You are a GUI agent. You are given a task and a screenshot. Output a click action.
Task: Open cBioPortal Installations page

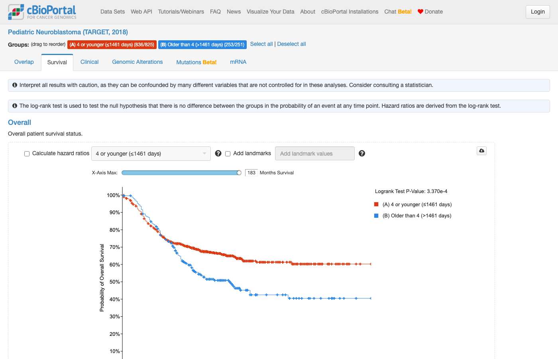click(x=350, y=12)
